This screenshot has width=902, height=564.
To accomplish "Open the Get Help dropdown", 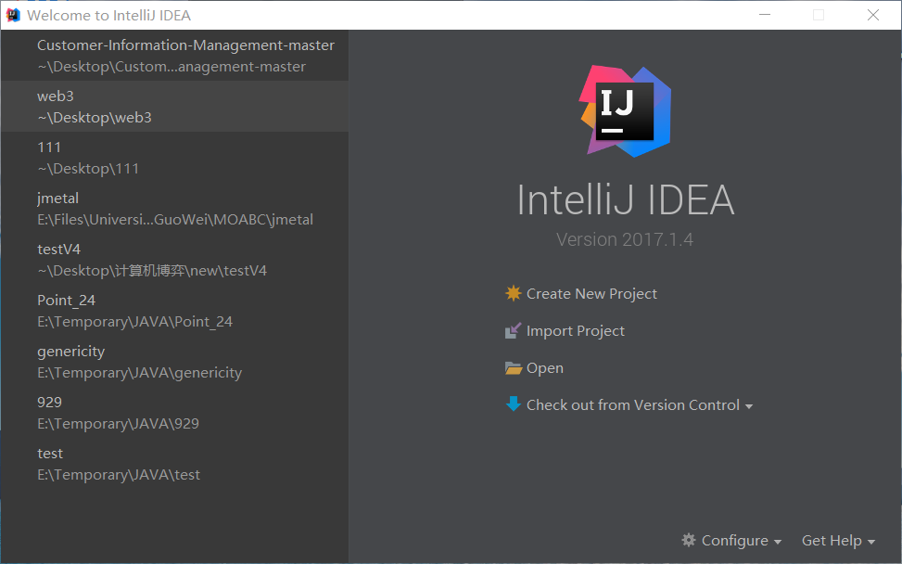I will click(x=838, y=541).
